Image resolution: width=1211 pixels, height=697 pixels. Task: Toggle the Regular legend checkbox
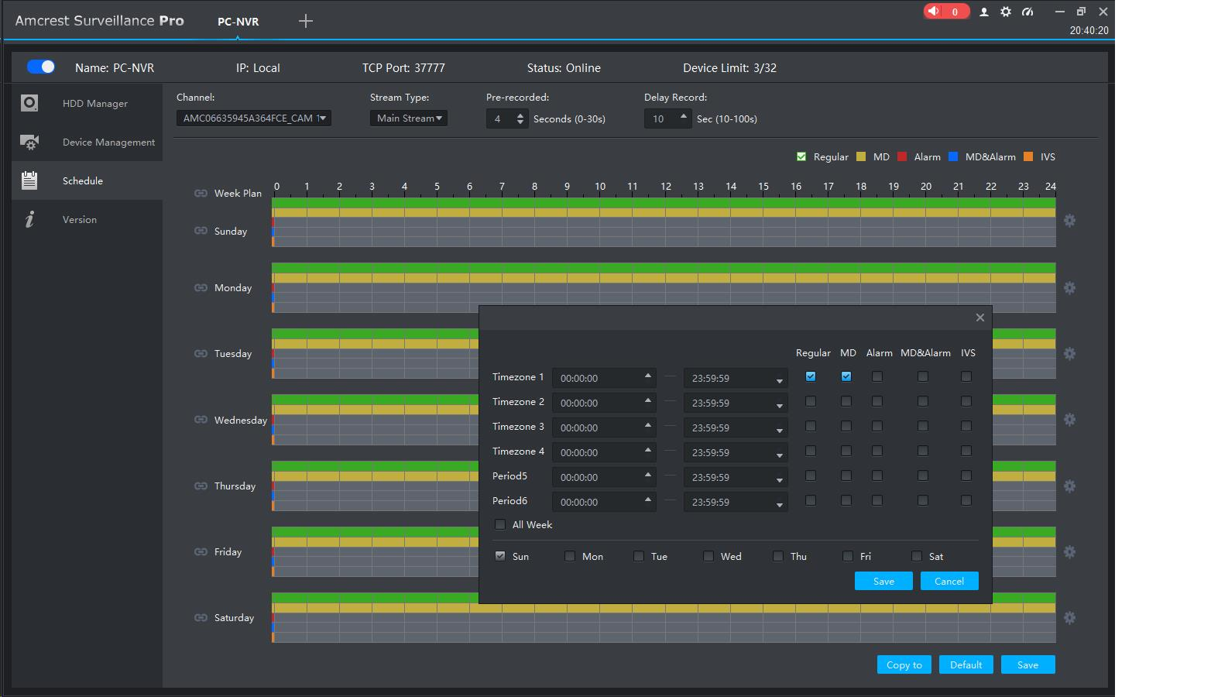801,156
